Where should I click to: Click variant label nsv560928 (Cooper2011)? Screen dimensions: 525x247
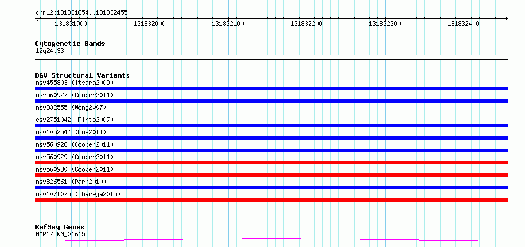(74, 144)
